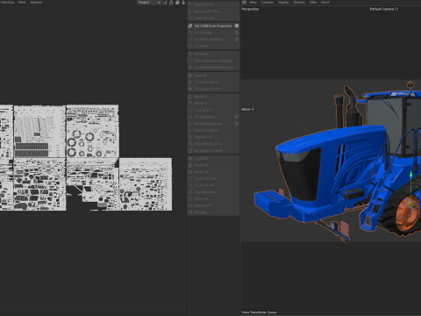Click the third icon right of the Project dropdown

[x=177, y=3]
